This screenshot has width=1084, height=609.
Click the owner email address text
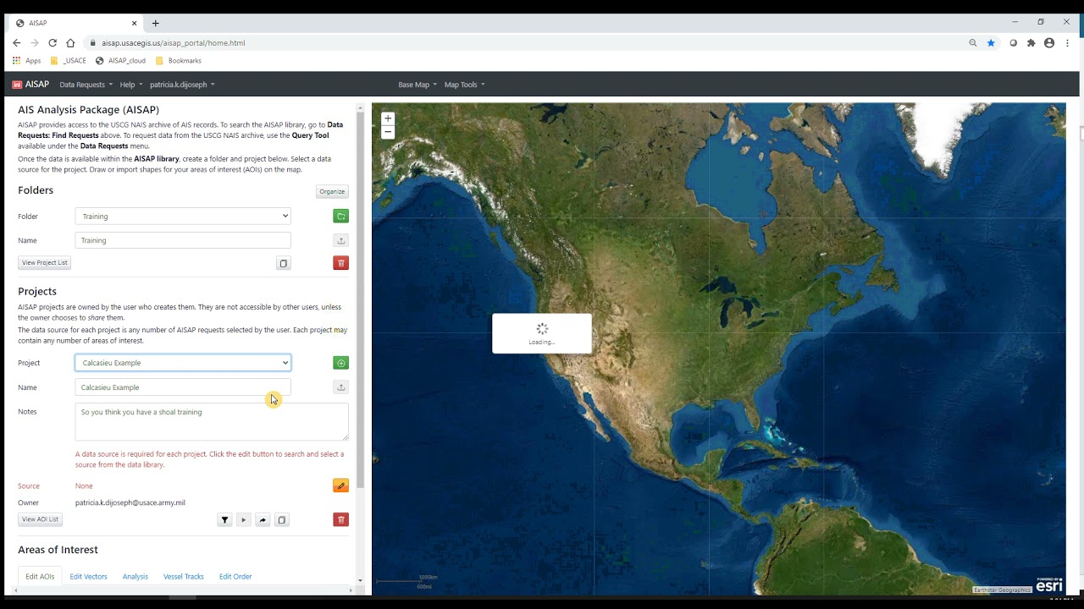(130, 502)
